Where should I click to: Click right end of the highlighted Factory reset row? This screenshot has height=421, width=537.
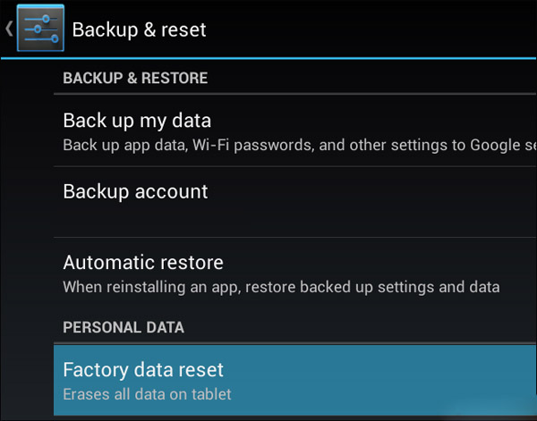point(501,380)
